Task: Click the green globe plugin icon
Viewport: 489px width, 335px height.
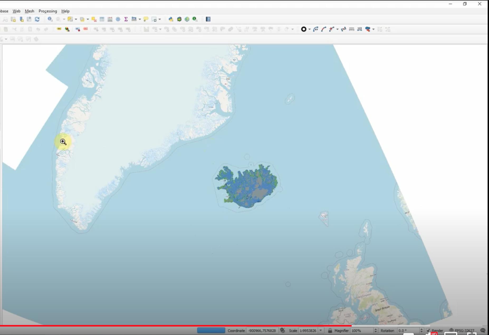Action: (187, 19)
